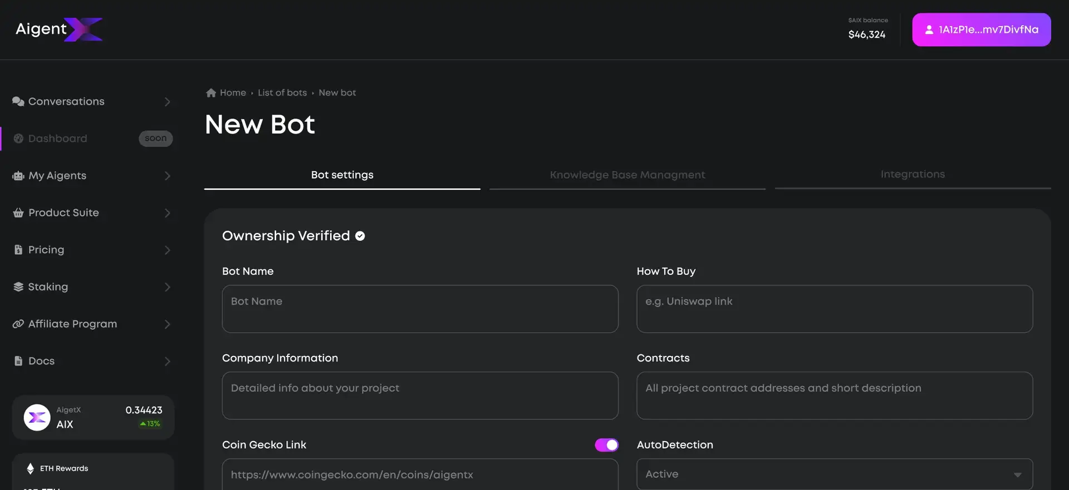Switch to the Integrations tab
The width and height of the screenshot is (1069, 490).
coord(912,174)
